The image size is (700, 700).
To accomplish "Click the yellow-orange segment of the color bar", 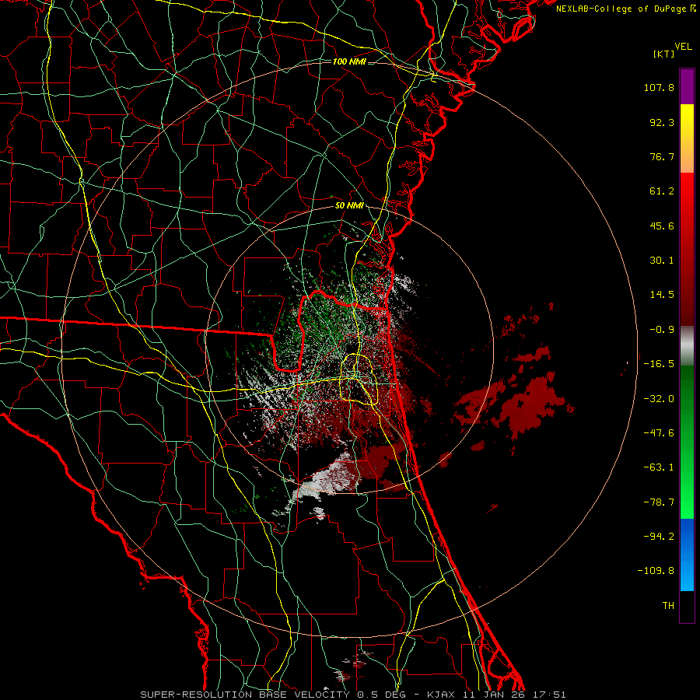I will click(687, 138).
